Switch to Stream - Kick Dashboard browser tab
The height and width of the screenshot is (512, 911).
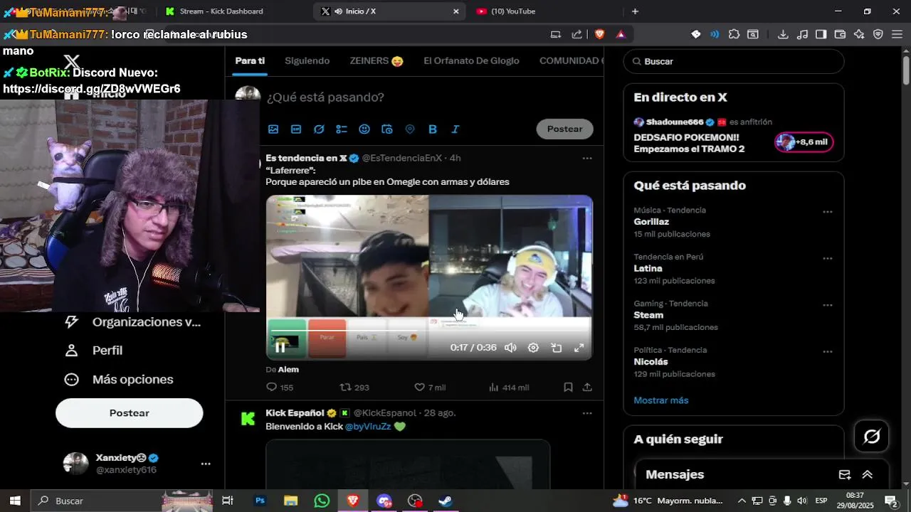click(x=221, y=11)
